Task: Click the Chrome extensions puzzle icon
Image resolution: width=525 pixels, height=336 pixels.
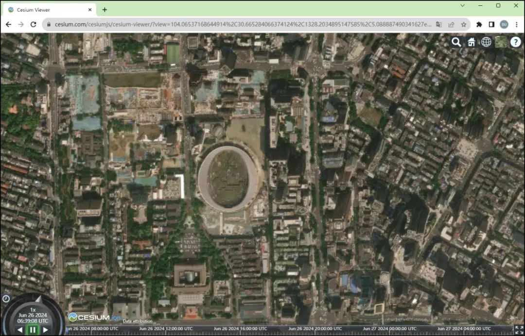Action: click(x=479, y=23)
